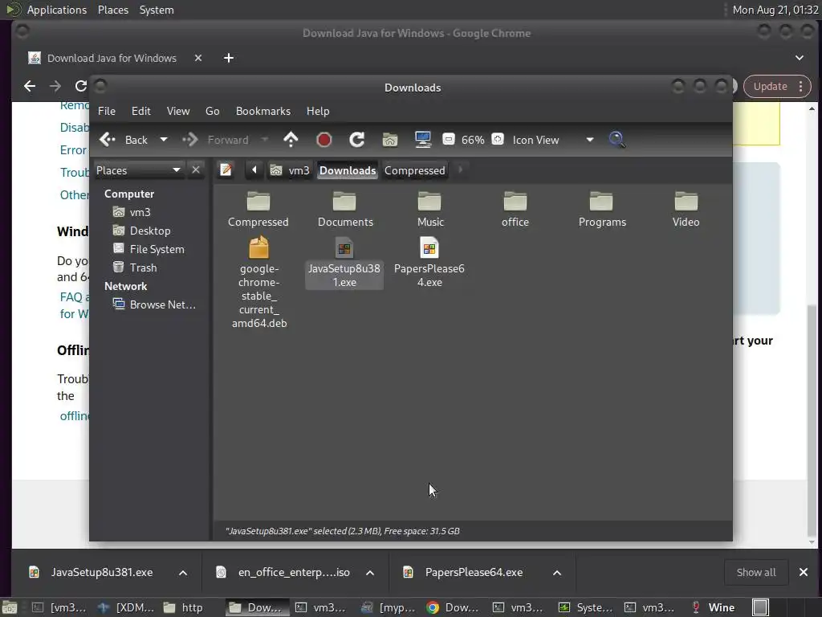
Task: Open the Home folder icon in toolbar
Action: point(390,140)
